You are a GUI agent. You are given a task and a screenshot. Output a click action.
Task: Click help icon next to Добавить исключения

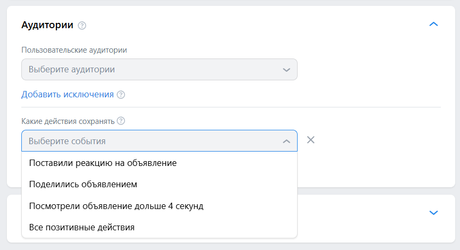coord(121,95)
